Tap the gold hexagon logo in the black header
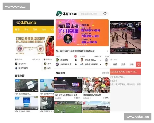 (x=18, y=23)
